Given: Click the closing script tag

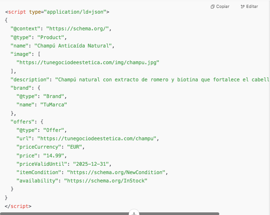Looking at the screenshot, I should (x=18, y=205).
